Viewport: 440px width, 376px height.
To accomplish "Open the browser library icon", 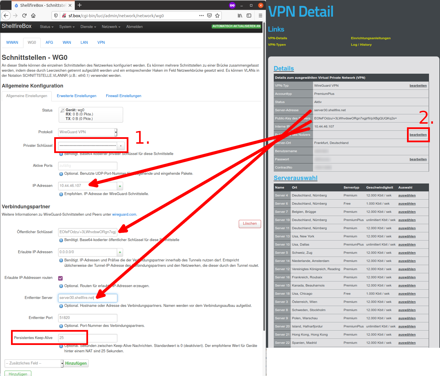I will (240, 16).
